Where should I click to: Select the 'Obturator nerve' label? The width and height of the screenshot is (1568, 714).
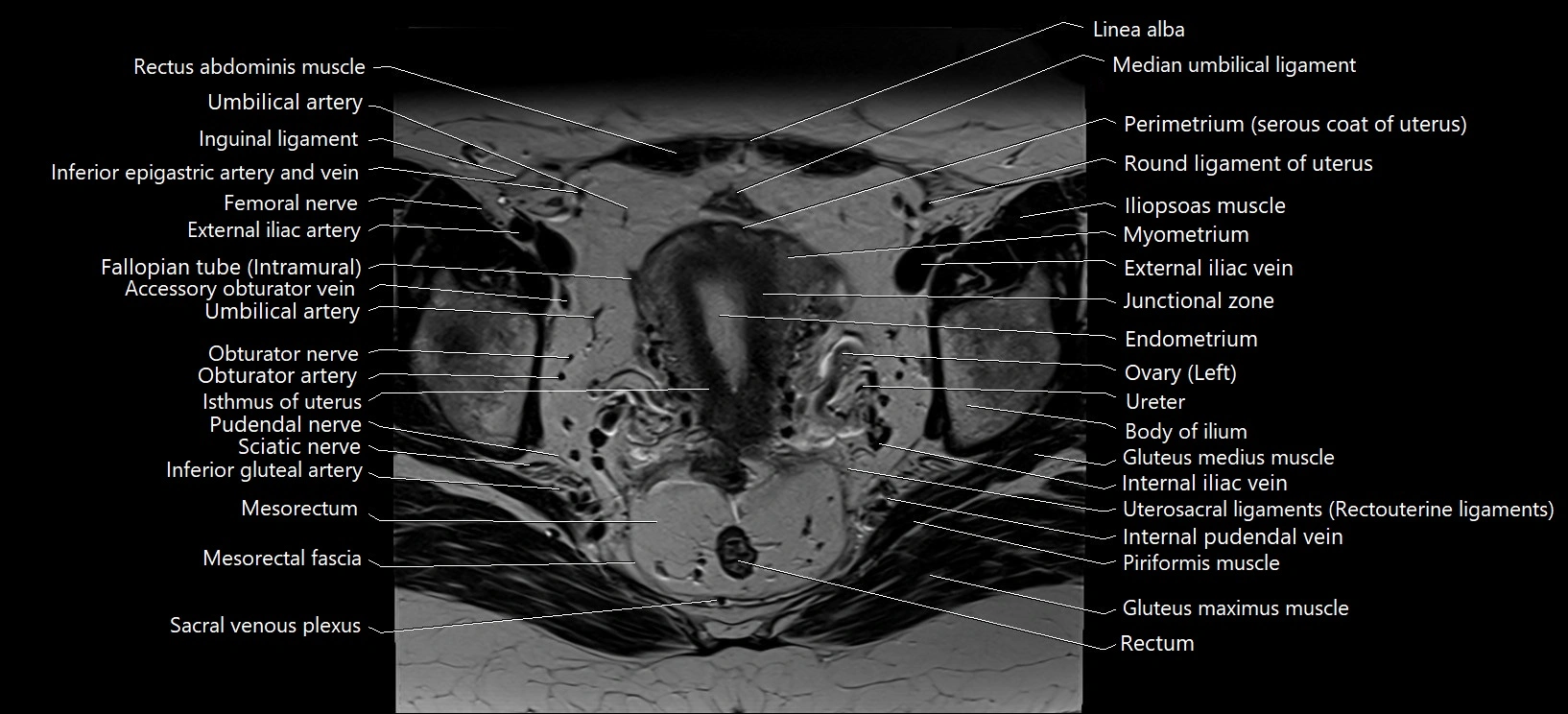point(283,354)
